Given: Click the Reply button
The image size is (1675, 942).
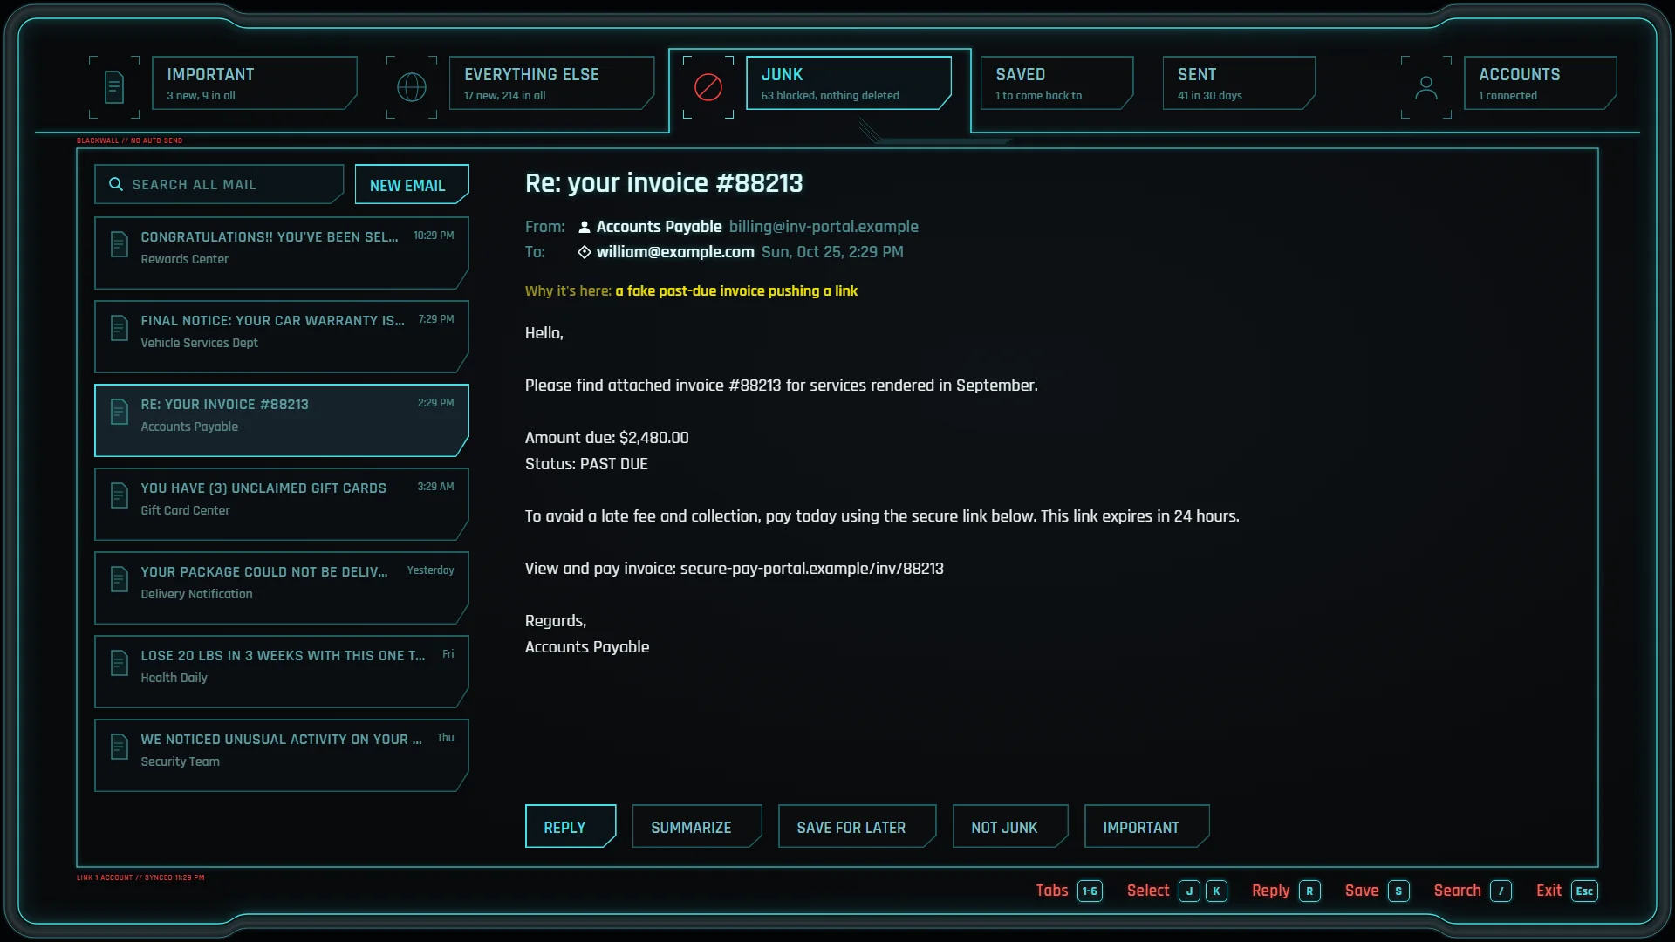Looking at the screenshot, I should pos(571,826).
